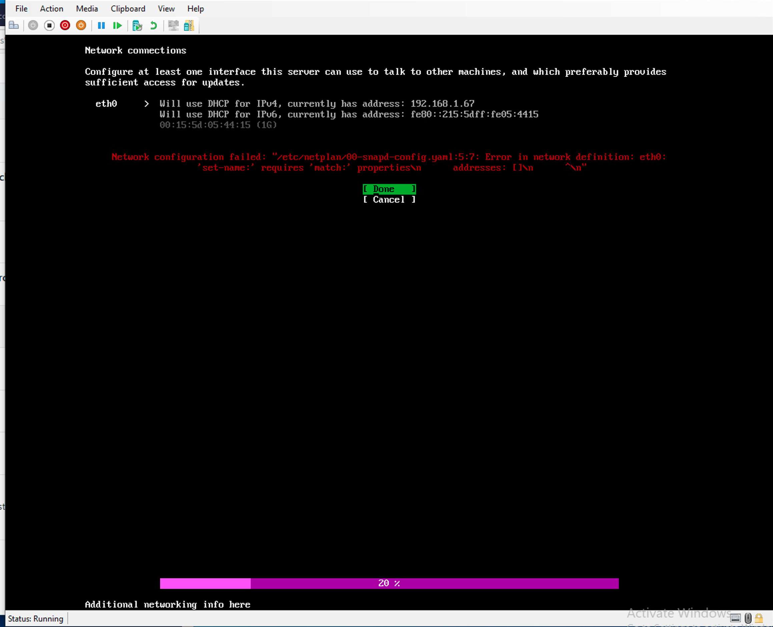The image size is (773, 627).
Task: Open the Media menu
Action: (86, 8)
